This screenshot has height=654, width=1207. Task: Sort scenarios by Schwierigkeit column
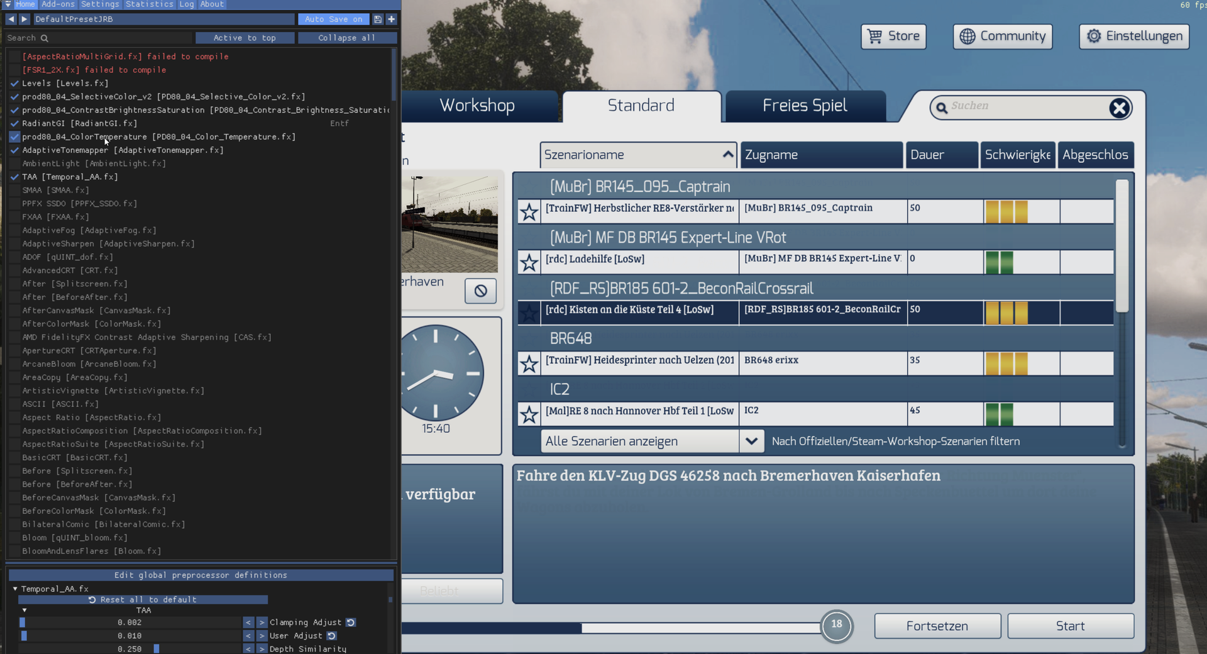point(1018,155)
